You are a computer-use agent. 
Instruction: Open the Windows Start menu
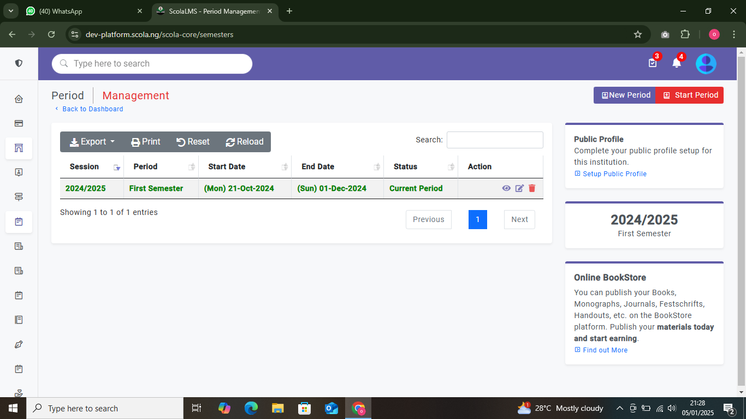pyautogui.click(x=13, y=408)
